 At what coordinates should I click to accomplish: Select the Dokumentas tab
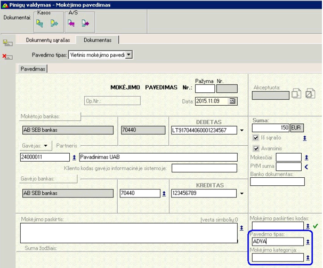click(98, 40)
